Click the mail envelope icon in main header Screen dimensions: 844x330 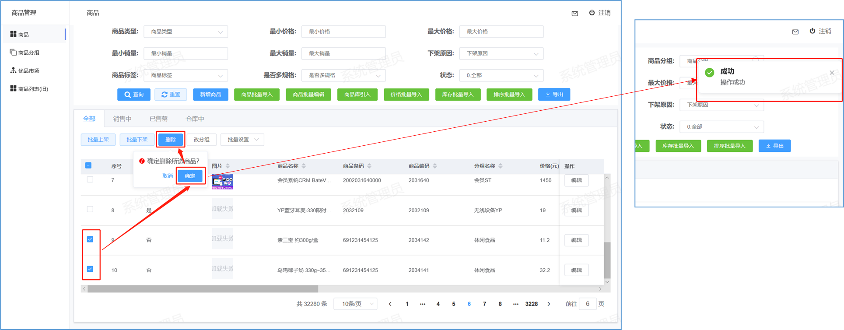tap(574, 14)
